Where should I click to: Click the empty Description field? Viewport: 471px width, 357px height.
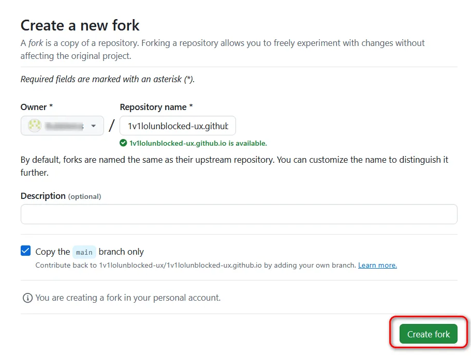(x=238, y=214)
